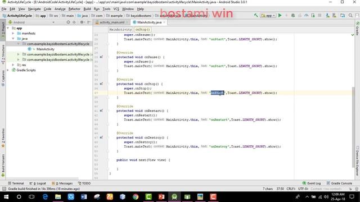Collapse the selected activitylifecycle package node
Image resolution: width=360 pixels, height=202 pixels.
[19, 44]
